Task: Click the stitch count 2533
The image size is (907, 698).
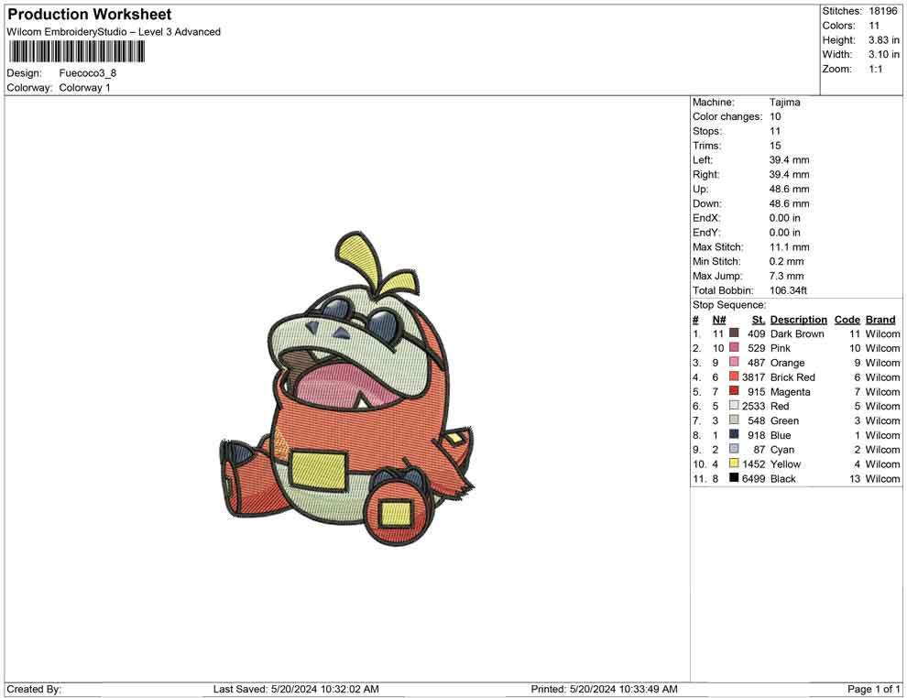Action: tap(754, 406)
